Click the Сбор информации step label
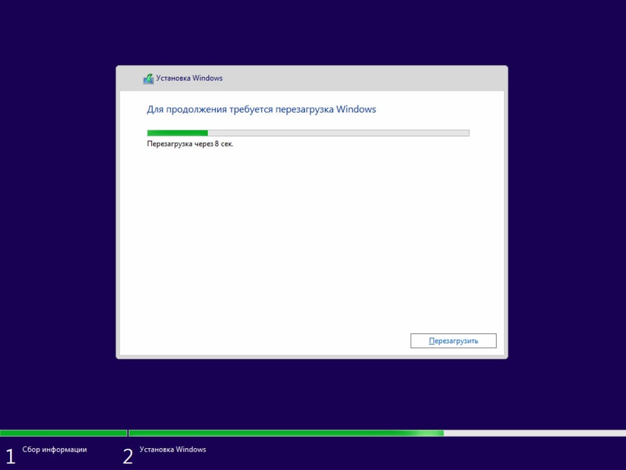Image resolution: width=626 pixels, height=470 pixels. (x=55, y=449)
